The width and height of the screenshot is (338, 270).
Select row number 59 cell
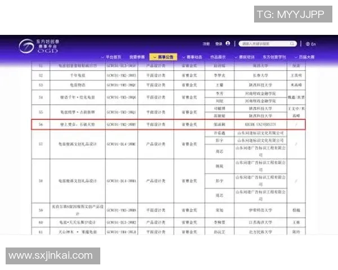coord(41,210)
